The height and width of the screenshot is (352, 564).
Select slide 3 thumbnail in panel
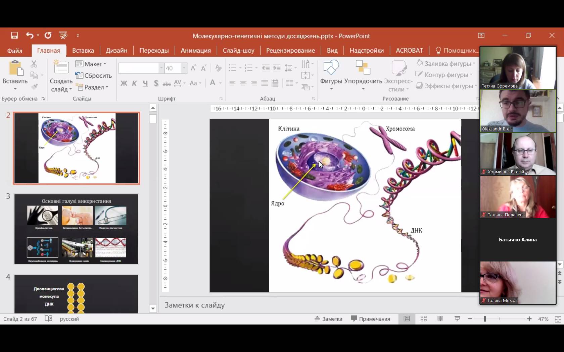(x=76, y=229)
